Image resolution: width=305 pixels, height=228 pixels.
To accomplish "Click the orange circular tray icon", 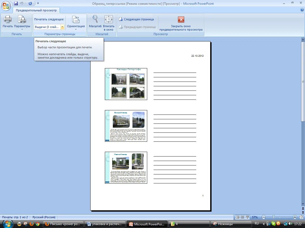I will coord(278,224).
